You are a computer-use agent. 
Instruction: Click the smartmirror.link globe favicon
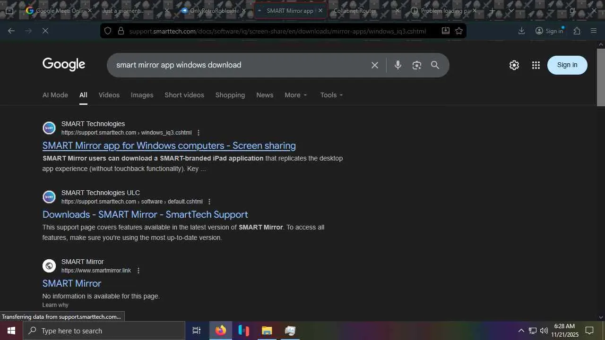tap(49, 266)
